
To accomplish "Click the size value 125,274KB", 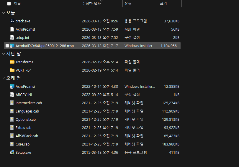I will pyautogui.click(x=171, y=103).
